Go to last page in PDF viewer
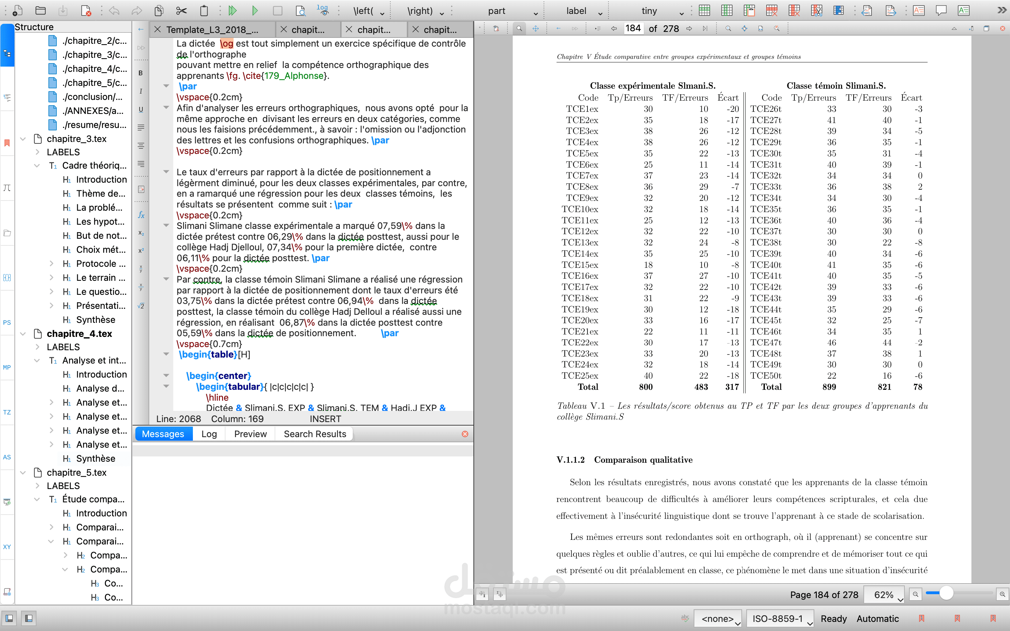The image size is (1010, 631). pyautogui.click(x=705, y=28)
